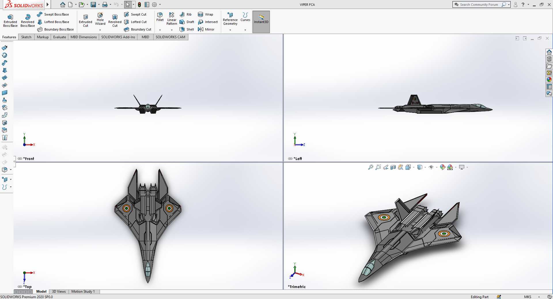Image resolution: width=553 pixels, height=299 pixels.
Task: Switch to the Sketch tab
Action: [x=26, y=37]
